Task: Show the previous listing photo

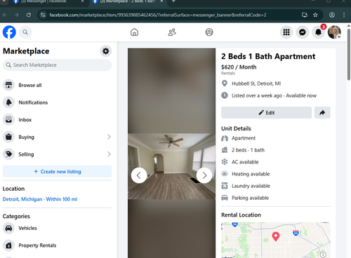Action: coord(139,175)
